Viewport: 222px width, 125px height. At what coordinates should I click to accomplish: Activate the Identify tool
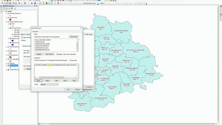(x=35, y=3)
